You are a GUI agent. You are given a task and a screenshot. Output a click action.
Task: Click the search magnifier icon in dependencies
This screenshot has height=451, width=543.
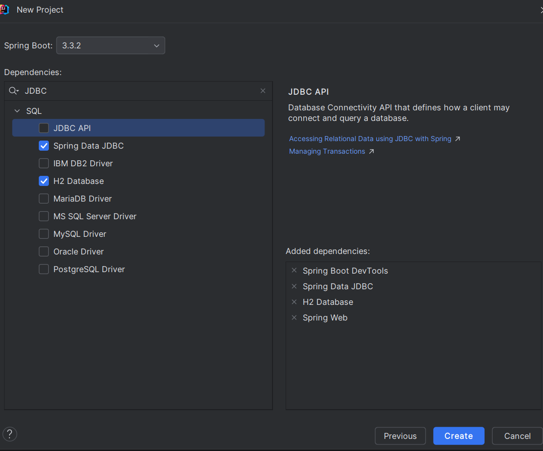13,91
